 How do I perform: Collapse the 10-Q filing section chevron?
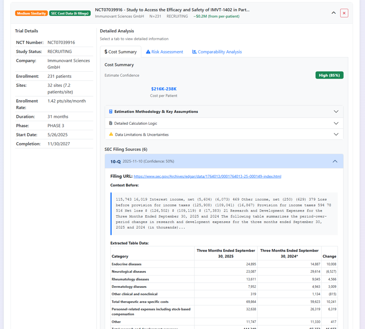coord(335,161)
